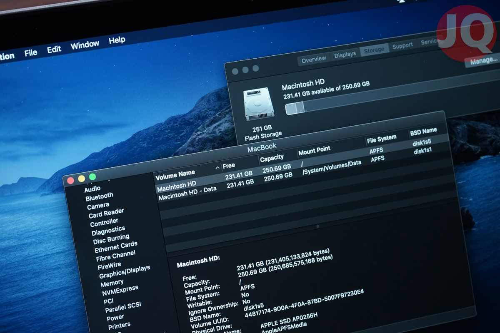Click the 250.69 GB capacity in Macintosh HD row
Screen dimensions: 500x333
[277, 169]
